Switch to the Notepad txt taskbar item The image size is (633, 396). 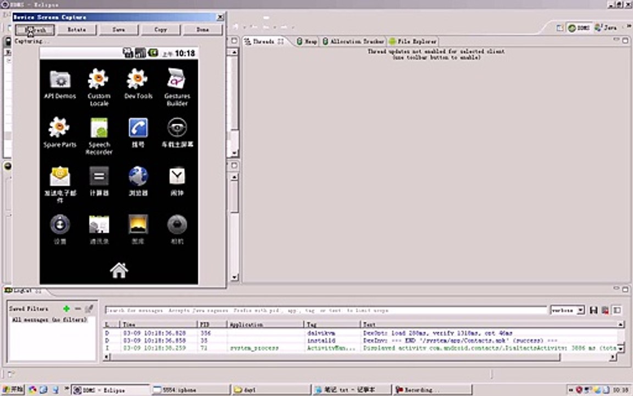352,390
